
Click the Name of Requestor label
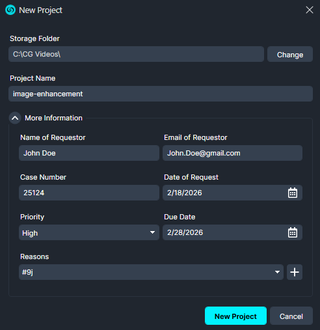53,137
